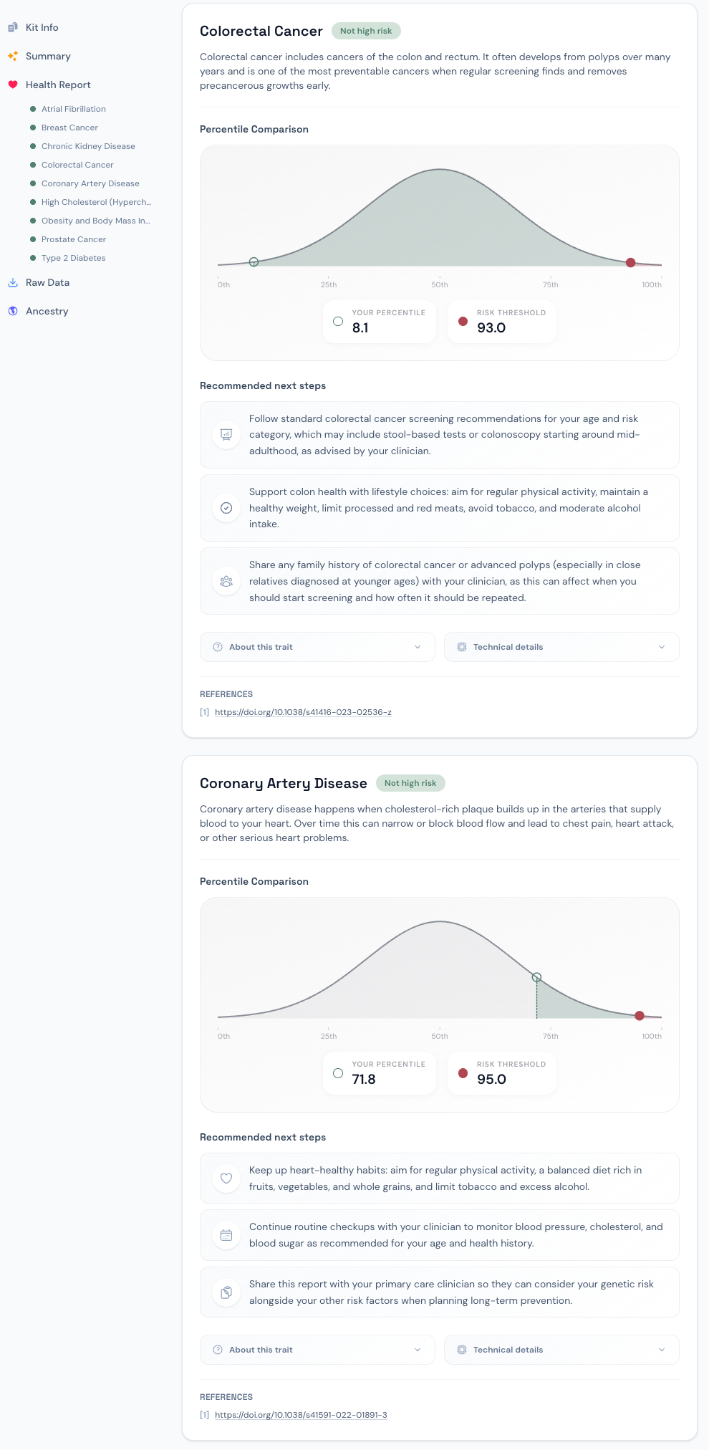Viewport: 709px width, 1450px height.
Task: Click the red risk threshold marker on coronary chart
Action: [x=638, y=1015]
